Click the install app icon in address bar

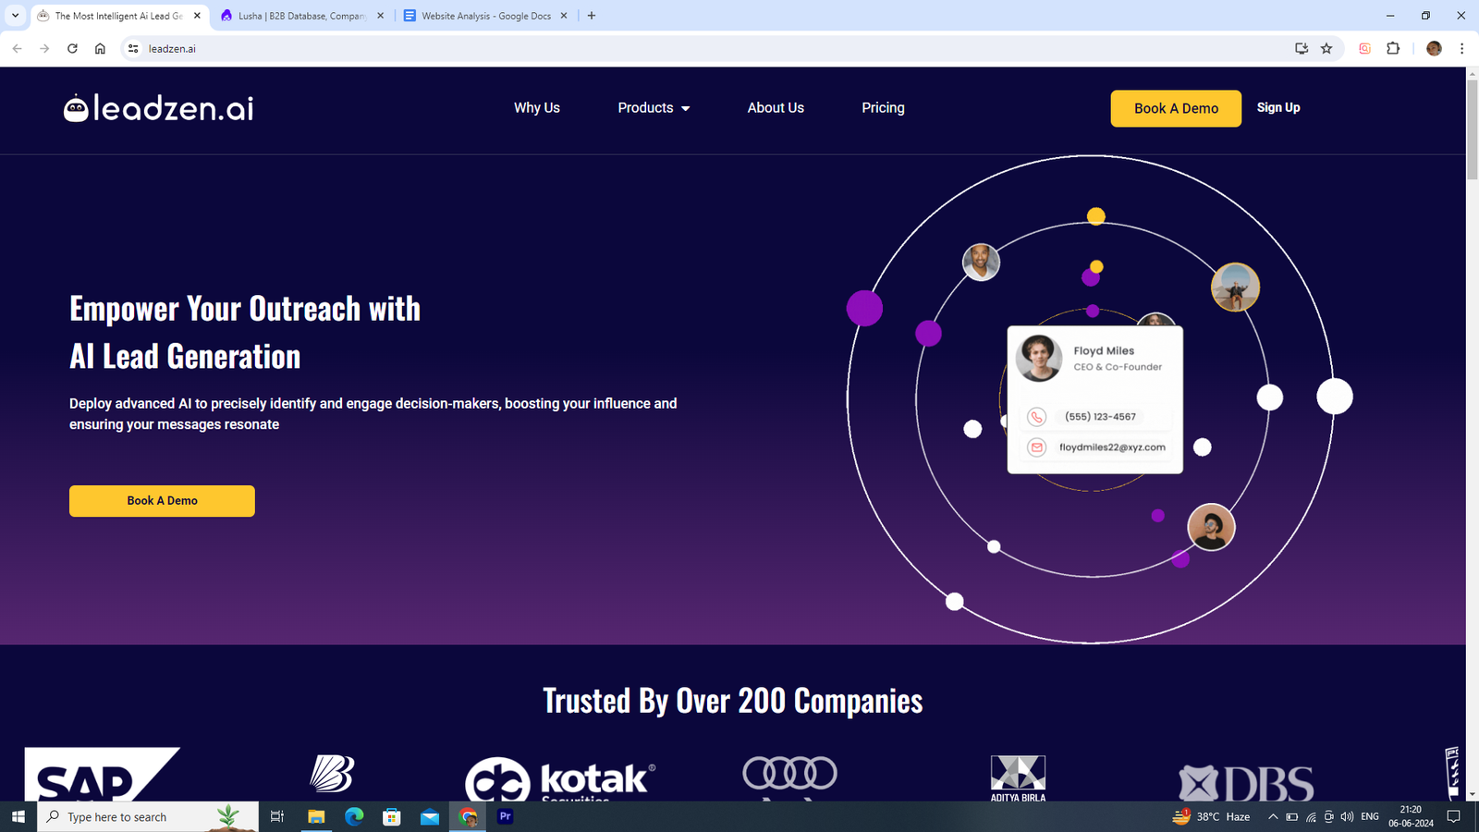tap(1302, 49)
